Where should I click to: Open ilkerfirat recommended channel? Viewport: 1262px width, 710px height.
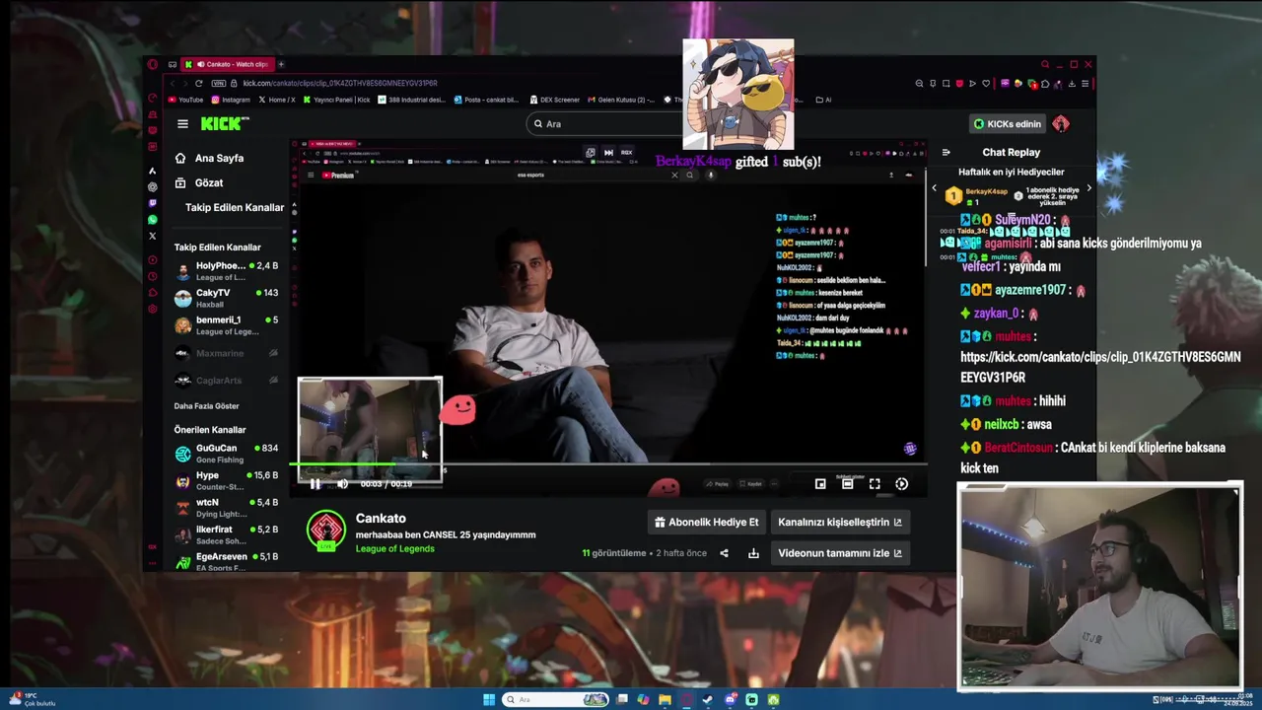coord(227,534)
